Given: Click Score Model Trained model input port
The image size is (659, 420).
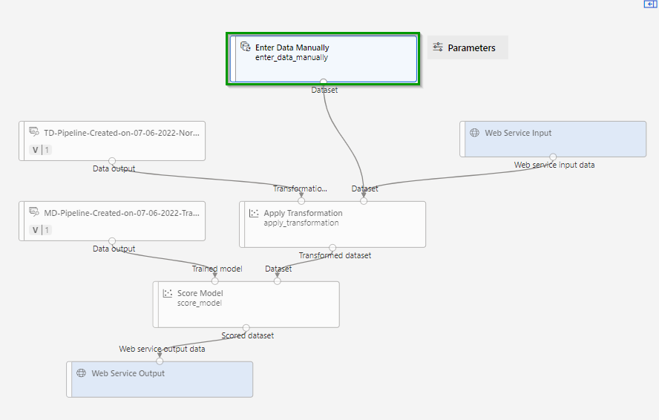Looking at the screenshot, I should tap(215, 281).
